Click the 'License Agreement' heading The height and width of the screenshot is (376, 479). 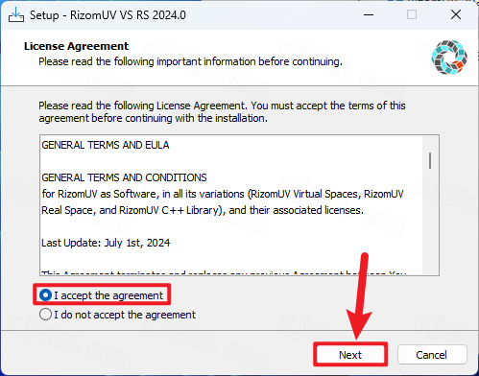click(x=76, y=46)
